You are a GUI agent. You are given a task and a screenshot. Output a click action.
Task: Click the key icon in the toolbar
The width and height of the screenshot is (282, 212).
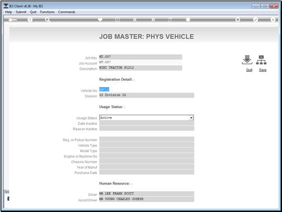pos(13,20)
